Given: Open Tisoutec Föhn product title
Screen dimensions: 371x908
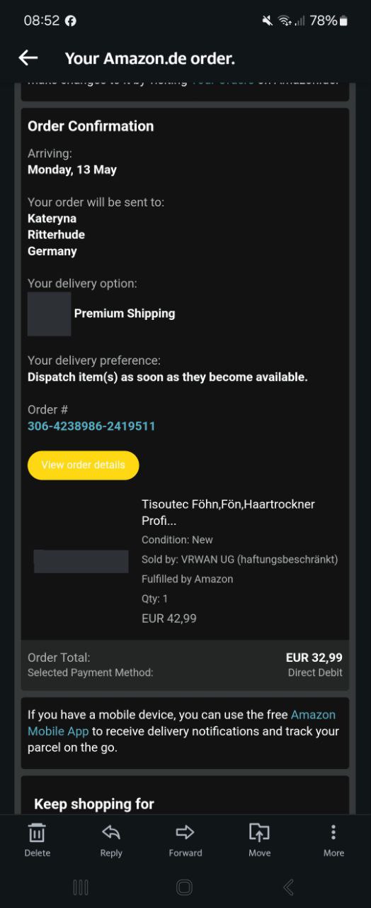Looking at the screenshot, I should point(228,512).
